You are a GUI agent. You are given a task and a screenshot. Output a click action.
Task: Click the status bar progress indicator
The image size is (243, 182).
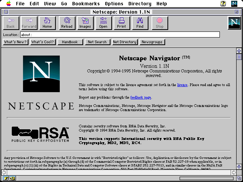click(207, 179)
